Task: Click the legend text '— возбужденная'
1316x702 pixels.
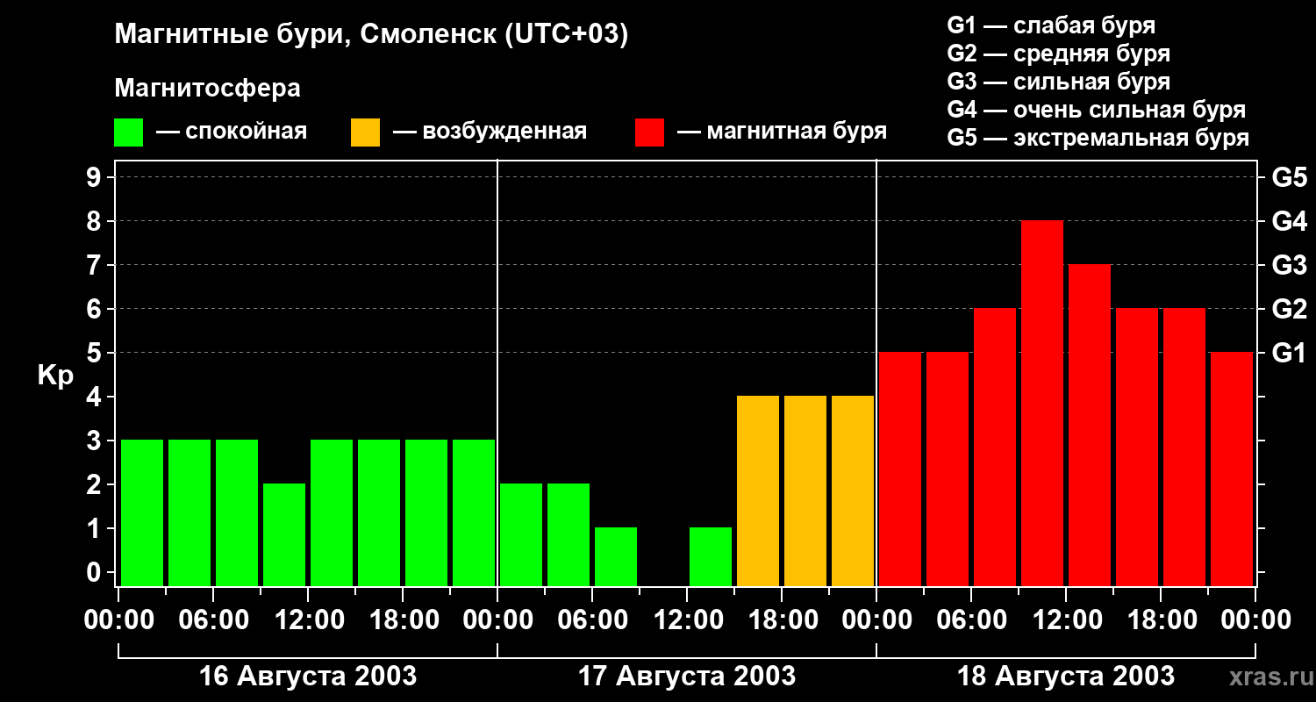Action: pos(490,133)
